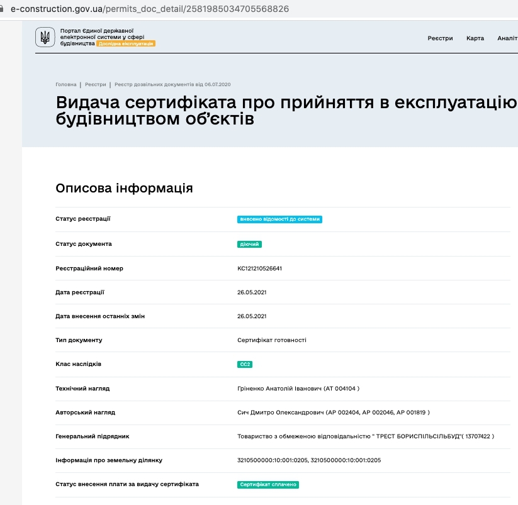Viewport: 518px width, 505px height.
Task: Click 'Статус внесення плати за видачу сертифіката' label
Action: pyautogui.click(x=127, y=484)
